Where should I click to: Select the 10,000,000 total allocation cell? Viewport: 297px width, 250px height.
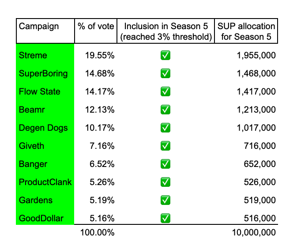pos(253,232)
